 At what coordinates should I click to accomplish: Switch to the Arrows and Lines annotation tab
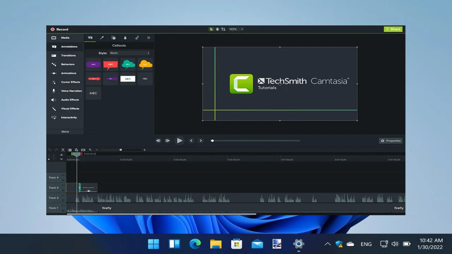[x=102, y=38]
